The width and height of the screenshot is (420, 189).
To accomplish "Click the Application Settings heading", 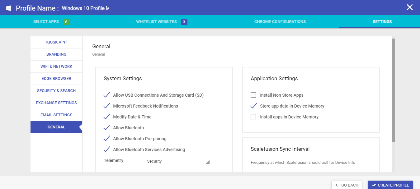I will pos(274,78).
